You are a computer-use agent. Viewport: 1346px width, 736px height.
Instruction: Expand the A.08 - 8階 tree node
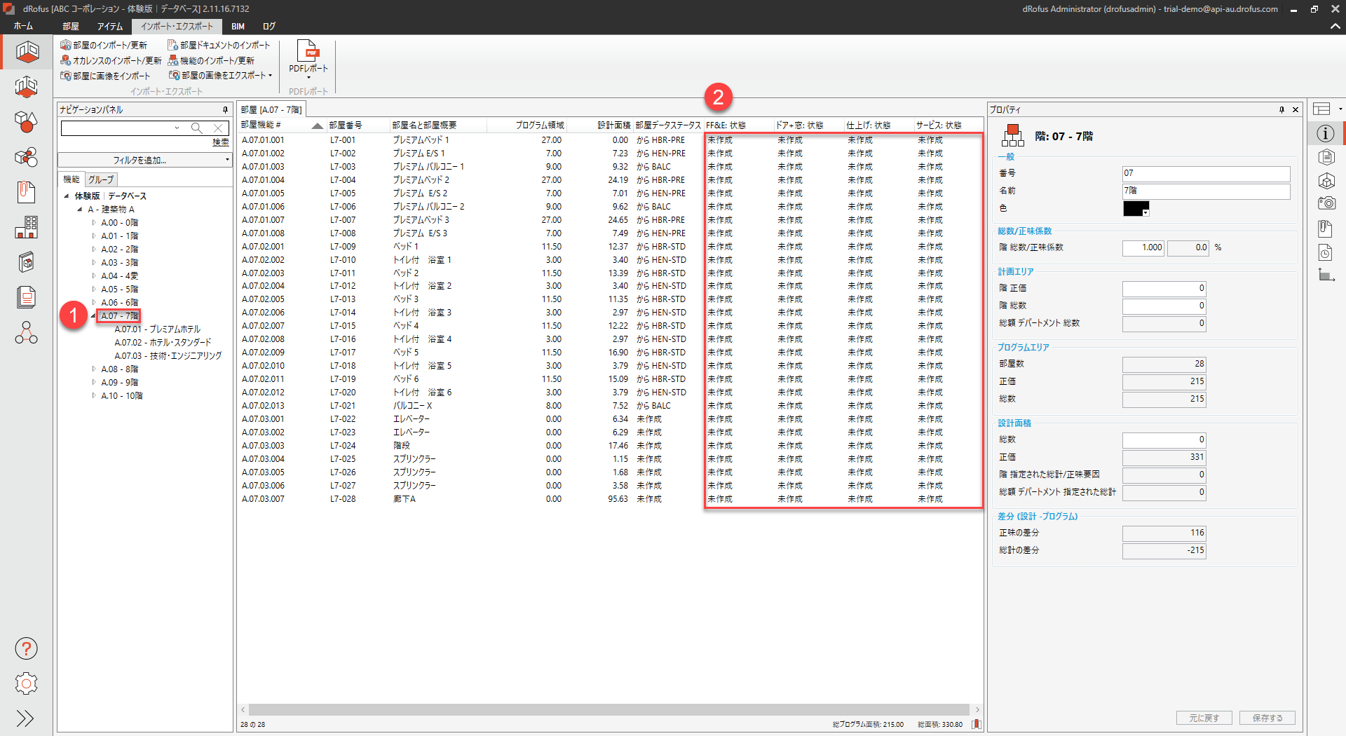(x=94, y=369)
